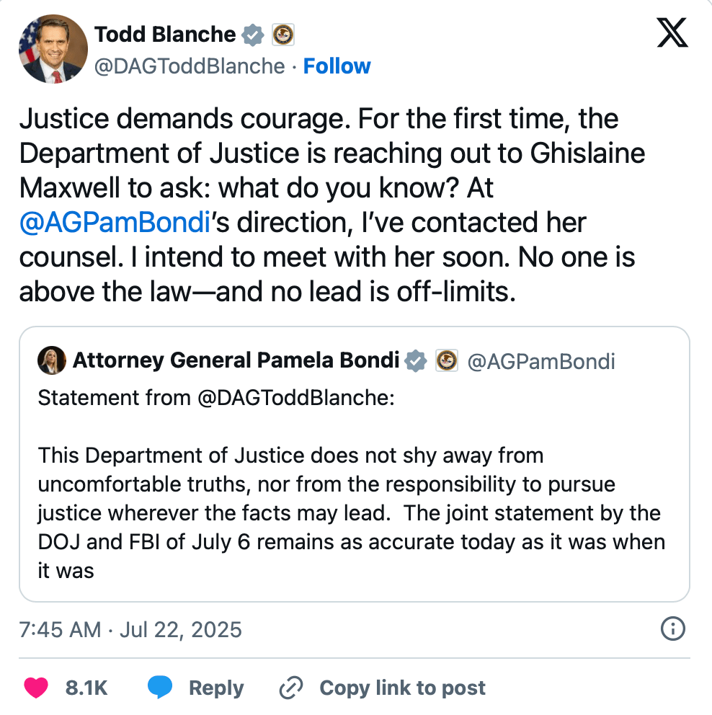Click the chain link copy icon
Viewport: 712px width, 715px height.
coord(290,688)
